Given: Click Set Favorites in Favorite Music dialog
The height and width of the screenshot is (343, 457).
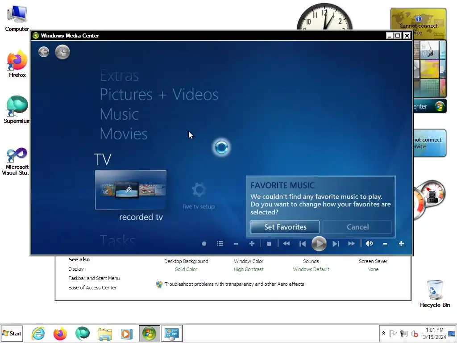Looking at the screenshot, I should tap(285, 227).
